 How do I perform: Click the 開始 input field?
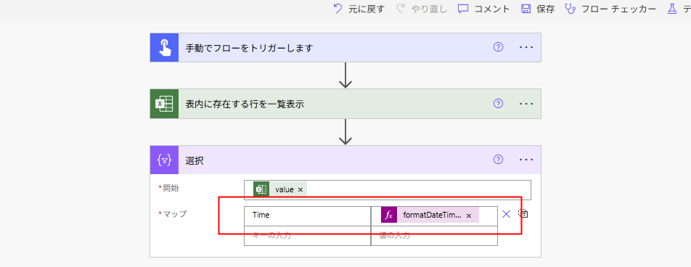coord(388,190)
